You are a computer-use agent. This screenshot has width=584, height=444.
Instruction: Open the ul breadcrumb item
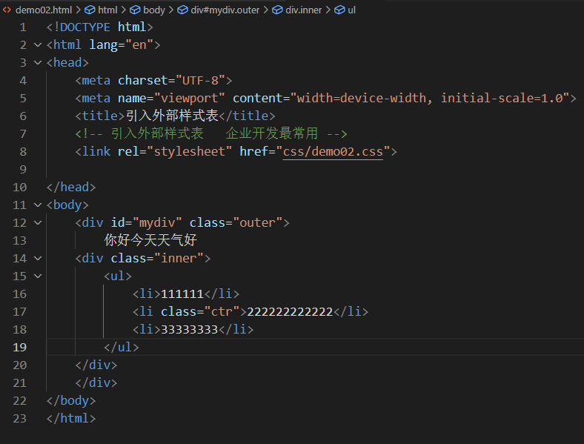(x=351, y=10)
